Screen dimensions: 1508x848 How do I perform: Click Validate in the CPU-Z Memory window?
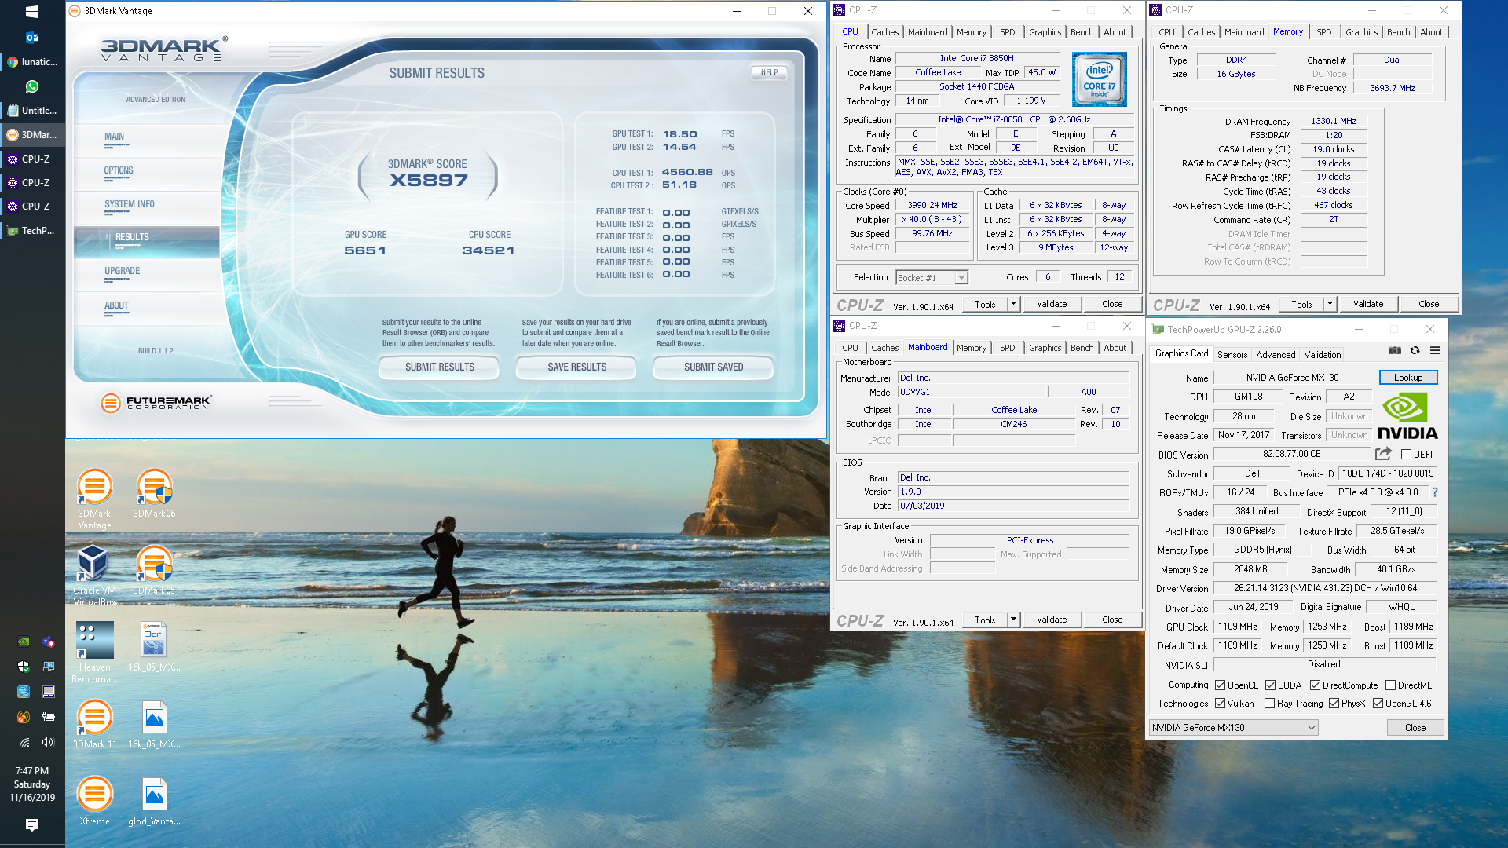(1367, 304)
